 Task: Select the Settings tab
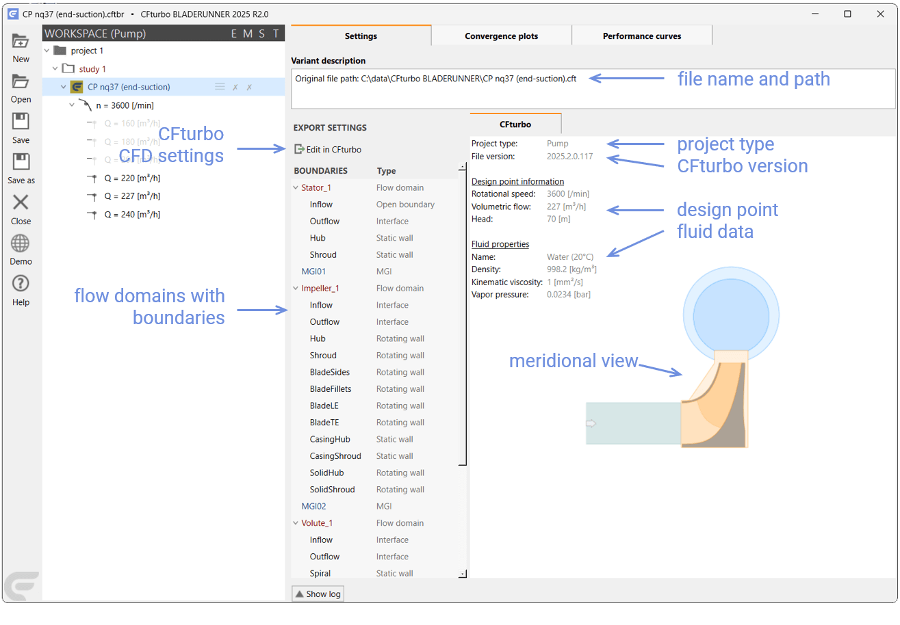point(361,36)
